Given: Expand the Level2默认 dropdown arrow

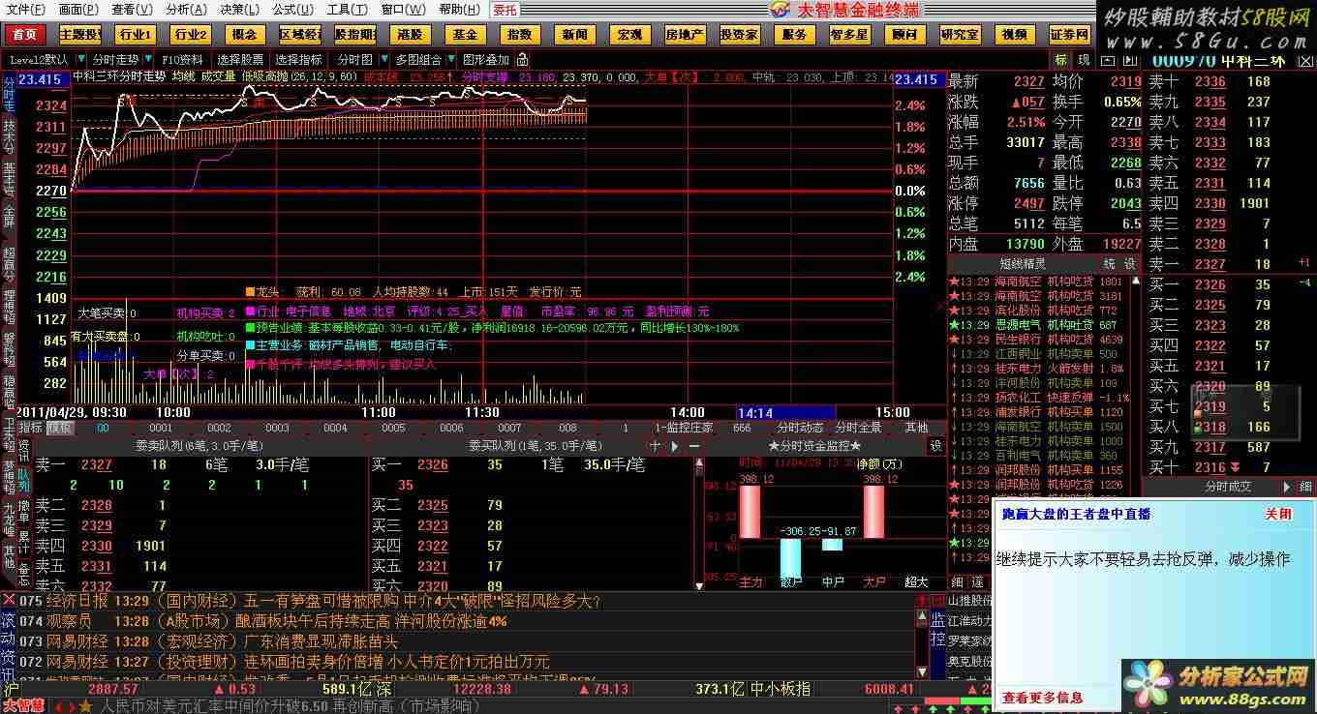Looking at the screenshot, I should 79,60.
